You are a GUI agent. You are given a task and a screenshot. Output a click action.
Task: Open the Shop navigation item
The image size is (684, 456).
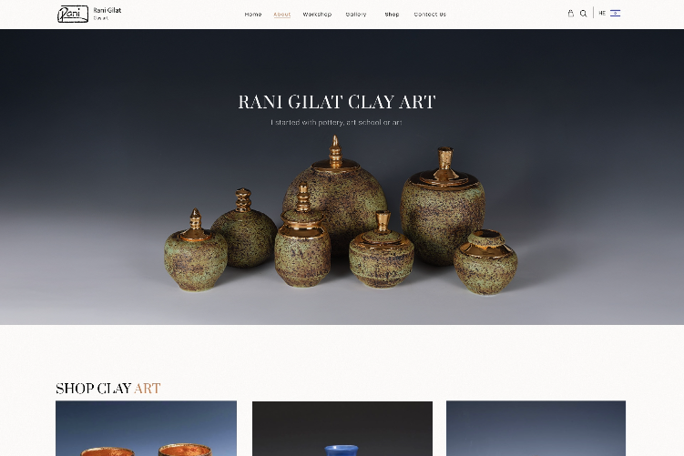[x=392, y=15]
